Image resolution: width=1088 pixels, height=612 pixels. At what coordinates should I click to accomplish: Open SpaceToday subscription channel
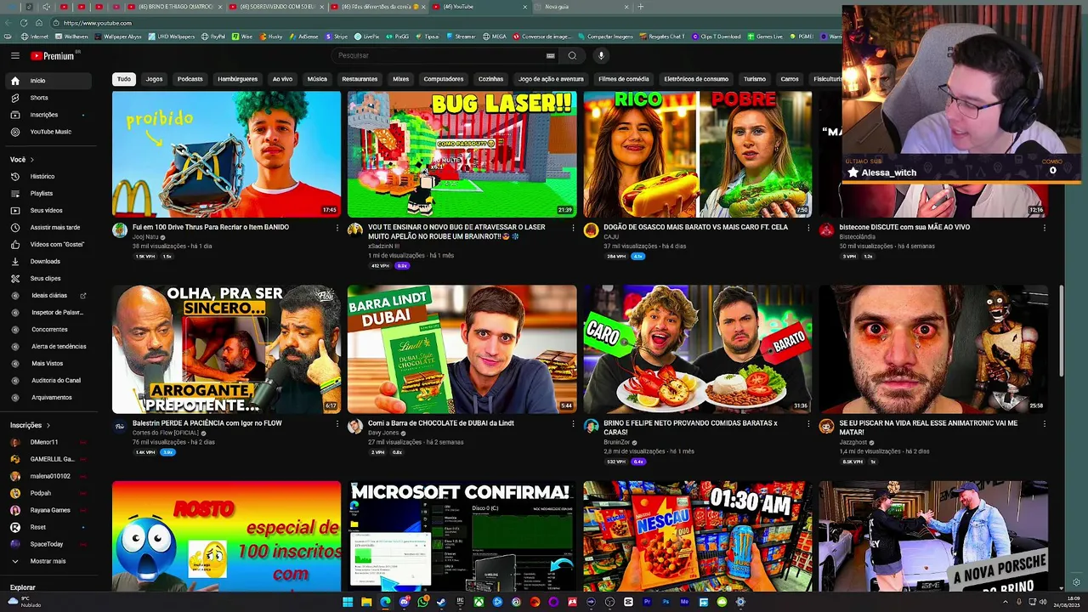point(48,544)
